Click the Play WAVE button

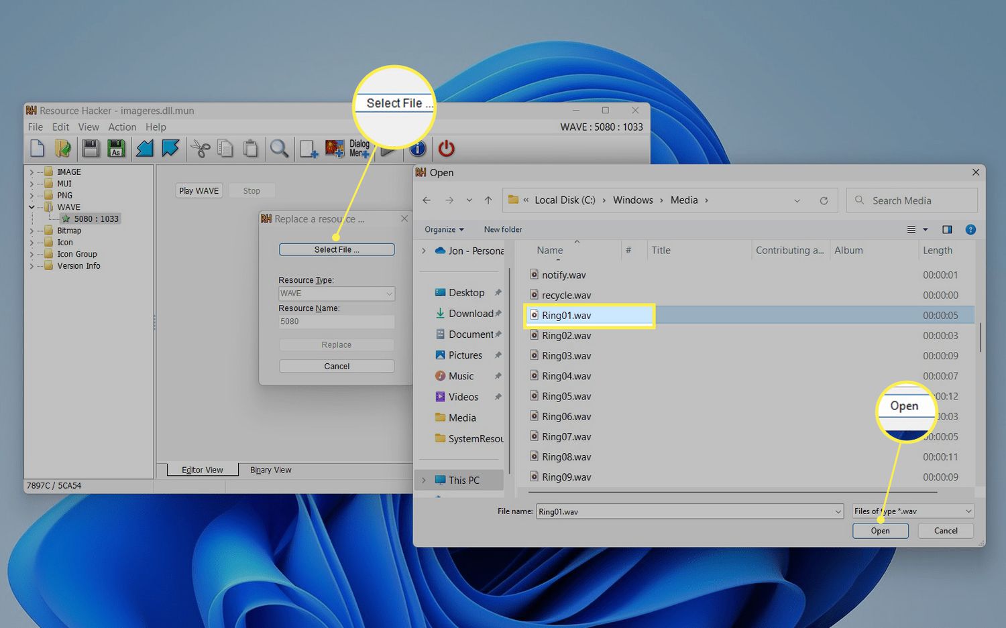coord(199,191)
